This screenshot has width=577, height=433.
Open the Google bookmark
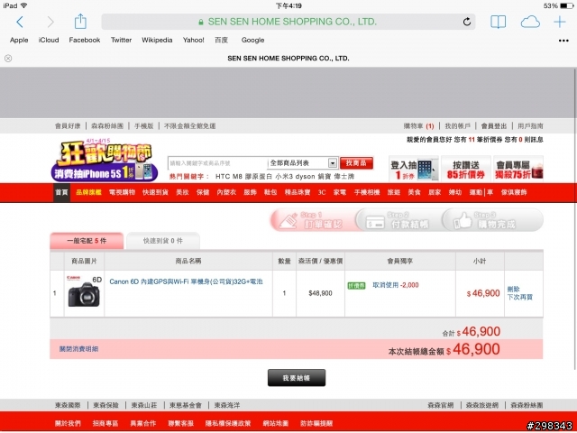(x=252, y=40)
